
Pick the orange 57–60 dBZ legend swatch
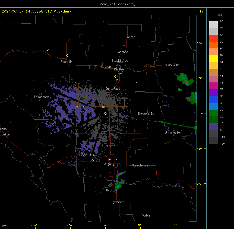[x=213, y=45]
